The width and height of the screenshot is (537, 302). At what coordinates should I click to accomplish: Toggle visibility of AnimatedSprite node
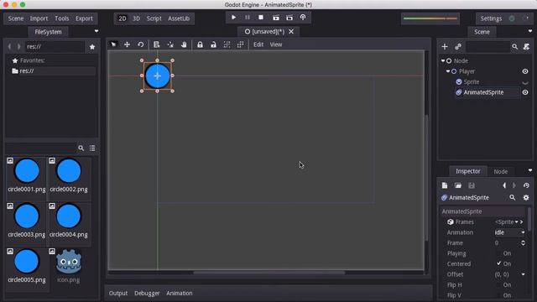[525, 92]
